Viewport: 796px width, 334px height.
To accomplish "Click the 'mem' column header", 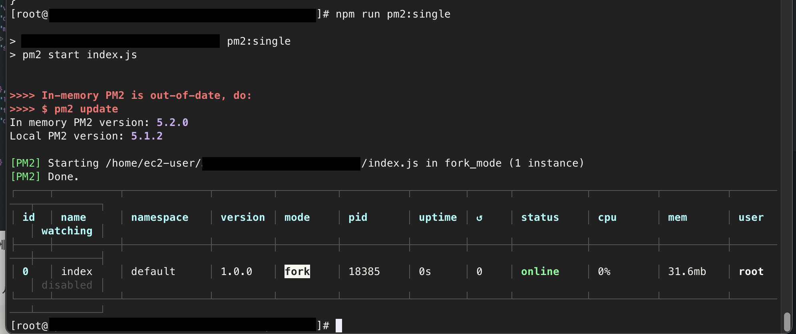I will click(x=677, y=217).
